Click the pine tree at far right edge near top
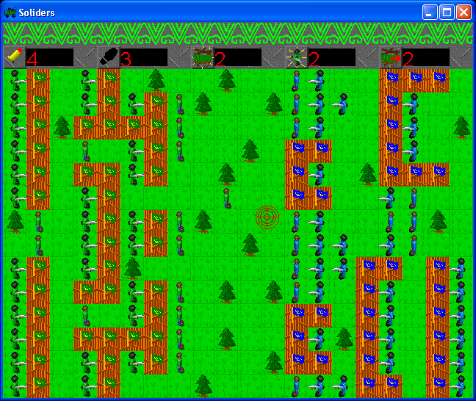Image resolution: width=476 pixels, height=401 pixels. pos(461,126)
